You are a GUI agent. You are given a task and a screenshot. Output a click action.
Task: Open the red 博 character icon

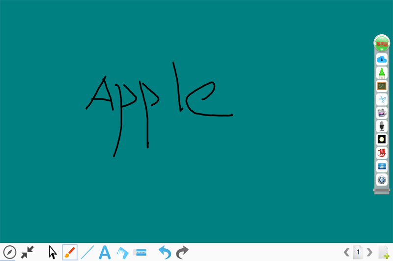point(382,153)
